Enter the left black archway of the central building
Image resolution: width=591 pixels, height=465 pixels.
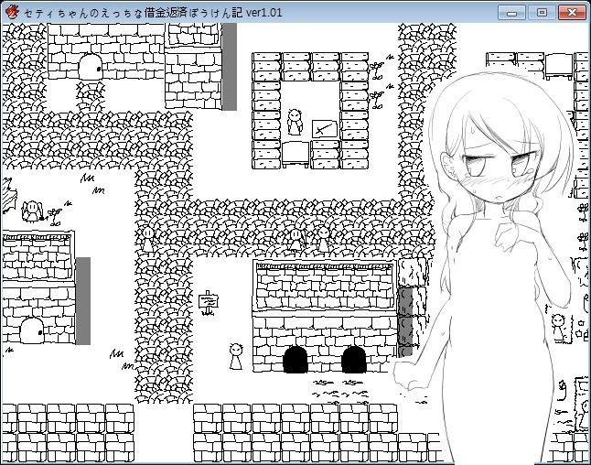(x=295, y=360)
